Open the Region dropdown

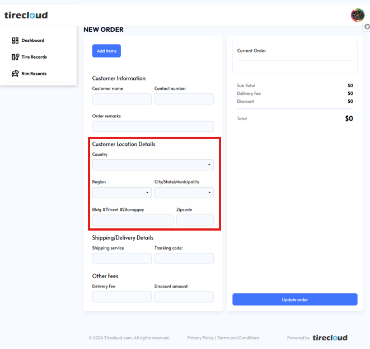[x=121, y=192]
